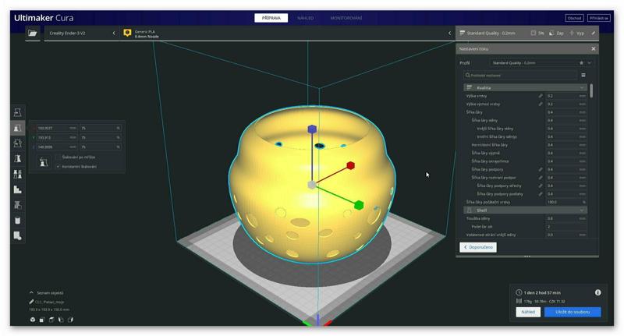Click the Ultimaker Cura logo
Screen dimensions: 624x336
[44, 18]
